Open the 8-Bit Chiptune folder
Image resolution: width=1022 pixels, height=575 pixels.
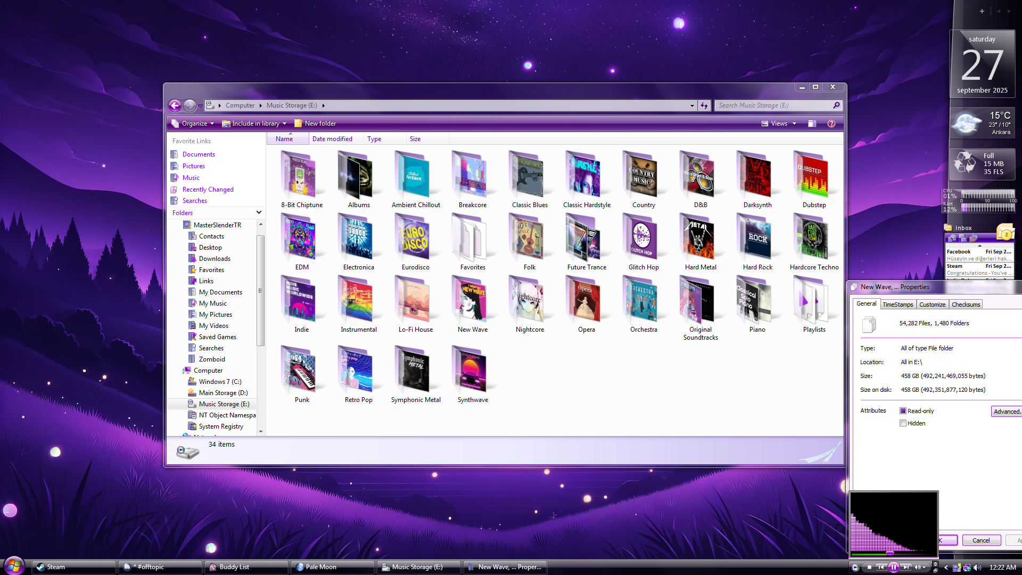301,180
